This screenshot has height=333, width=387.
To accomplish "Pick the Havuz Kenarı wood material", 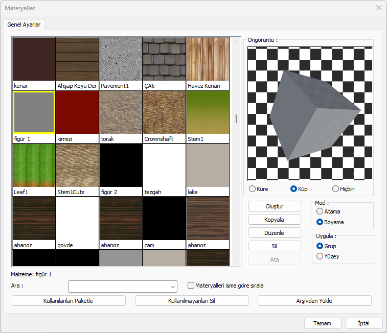I will pos(208,59).
